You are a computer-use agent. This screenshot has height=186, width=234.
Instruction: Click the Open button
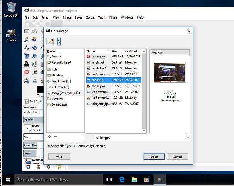[x=154, y=157]
